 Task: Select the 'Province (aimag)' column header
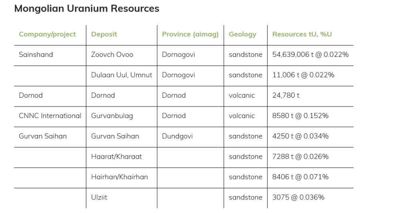(190, 34)
